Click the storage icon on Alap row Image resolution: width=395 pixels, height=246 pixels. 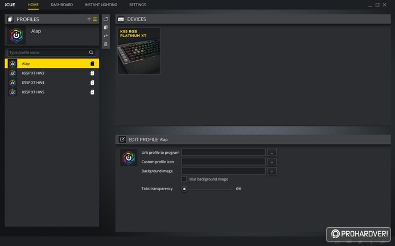[92, 64]
